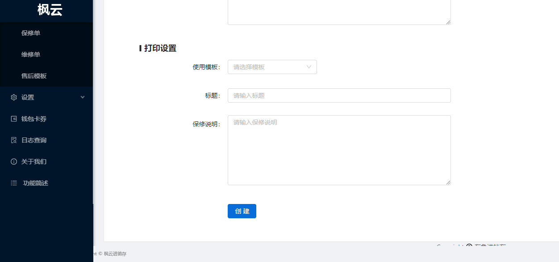559x262 pixels.
Task: Click into the 保修说明 text area
Action: 339,150
